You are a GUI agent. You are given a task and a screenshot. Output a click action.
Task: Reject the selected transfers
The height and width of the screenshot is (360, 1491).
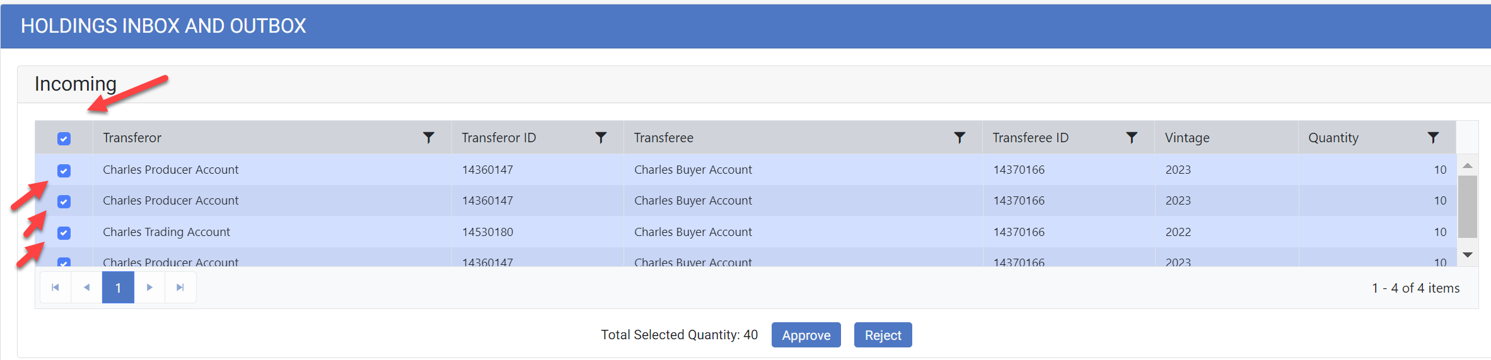883,335
